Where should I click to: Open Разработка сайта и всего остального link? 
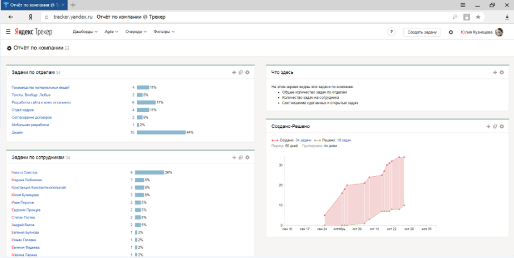pos(41,102)
